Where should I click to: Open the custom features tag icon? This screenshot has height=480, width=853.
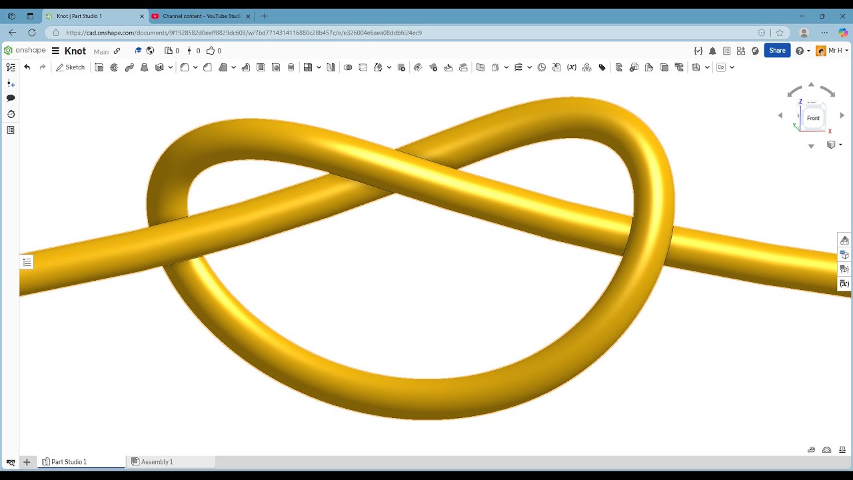[602, 67]
